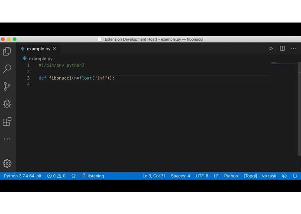
Task: Click line number 3 in the gutter
Action: point(29,78)
